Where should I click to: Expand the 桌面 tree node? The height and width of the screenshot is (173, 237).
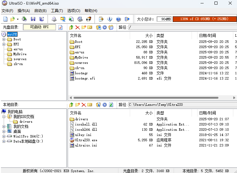click(x=4, y=131)
